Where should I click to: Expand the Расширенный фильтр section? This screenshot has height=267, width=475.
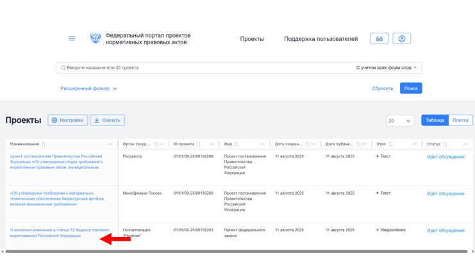point(89,88)
